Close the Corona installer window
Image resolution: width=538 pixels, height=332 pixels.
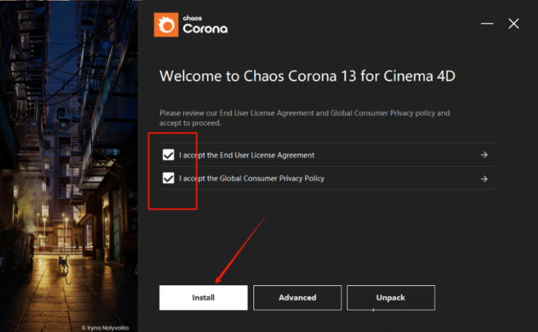tap(514, 24)
